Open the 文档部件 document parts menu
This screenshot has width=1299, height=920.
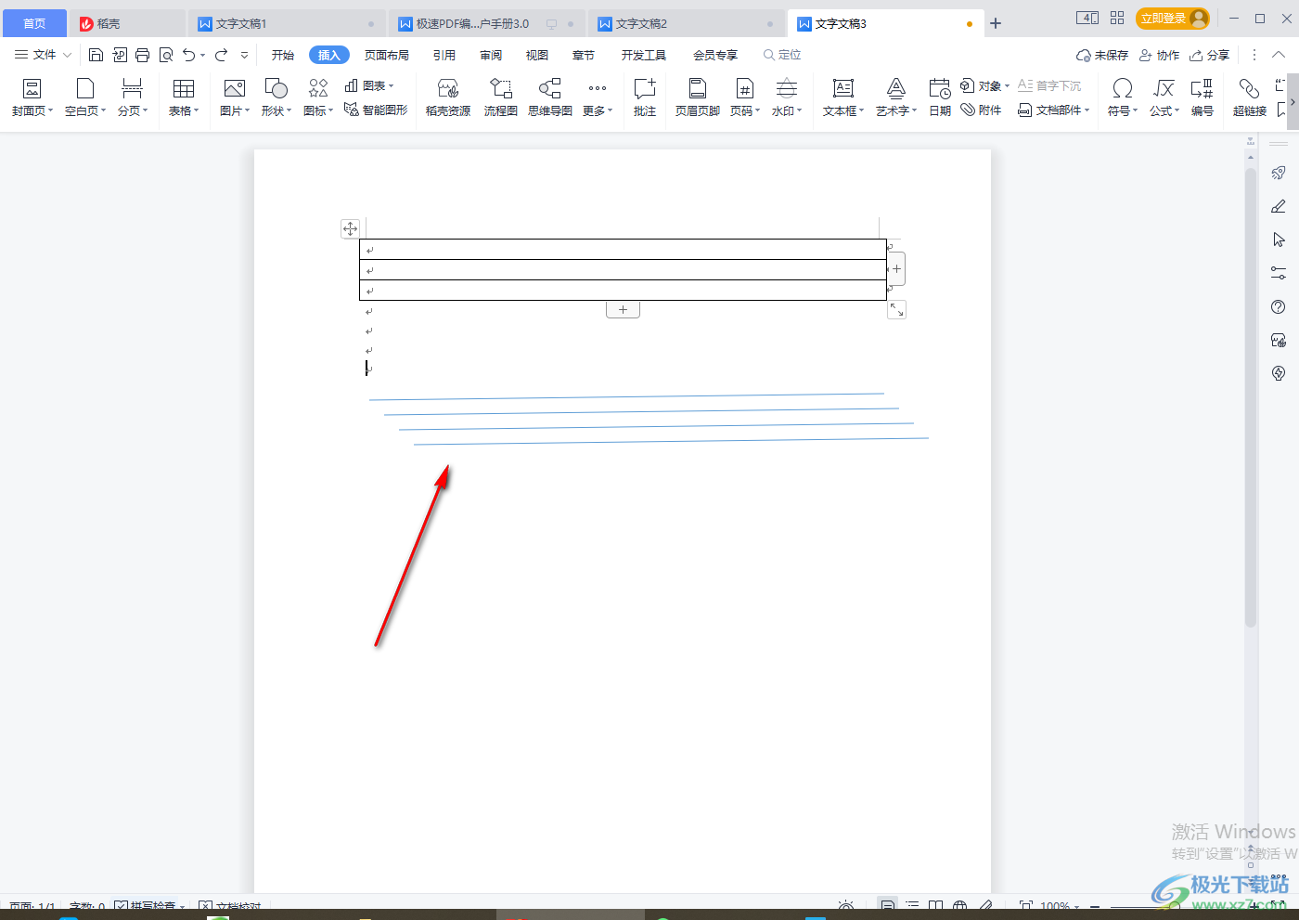pyautogui.click(x=1054, y=110)
